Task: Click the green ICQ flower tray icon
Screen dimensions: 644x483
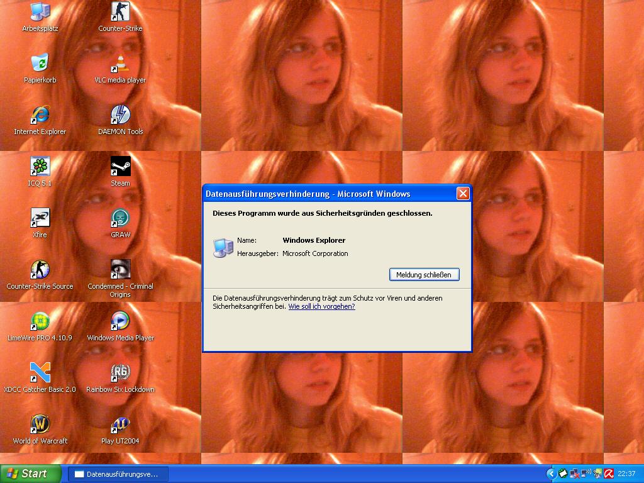Action: coord(563,474)
